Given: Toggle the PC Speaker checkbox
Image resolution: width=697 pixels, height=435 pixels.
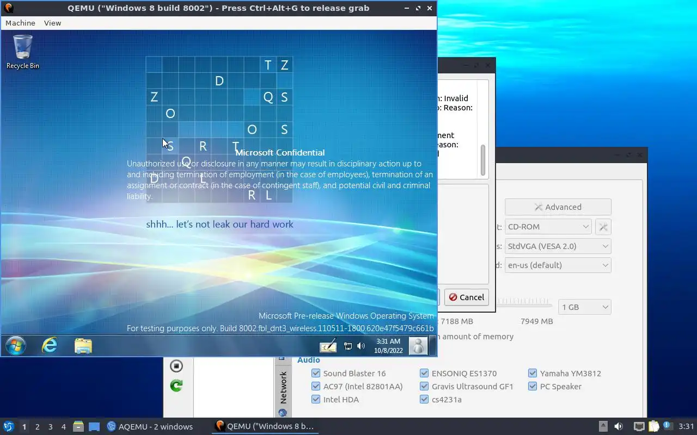Looking at the screenshot, I should [x=533, y=386].
